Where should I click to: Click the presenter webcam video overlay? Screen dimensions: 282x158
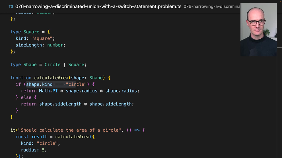(x=258, y=30)
